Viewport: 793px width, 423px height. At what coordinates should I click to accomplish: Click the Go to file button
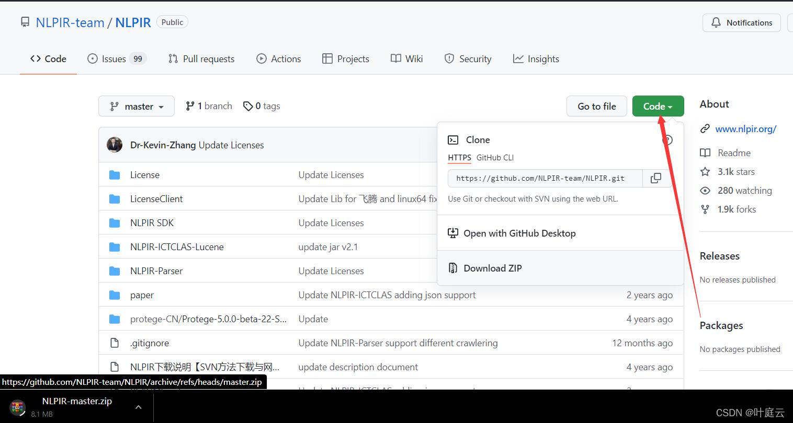597,106
